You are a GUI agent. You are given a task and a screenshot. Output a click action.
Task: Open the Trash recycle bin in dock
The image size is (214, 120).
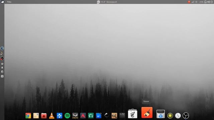[160, 114]
